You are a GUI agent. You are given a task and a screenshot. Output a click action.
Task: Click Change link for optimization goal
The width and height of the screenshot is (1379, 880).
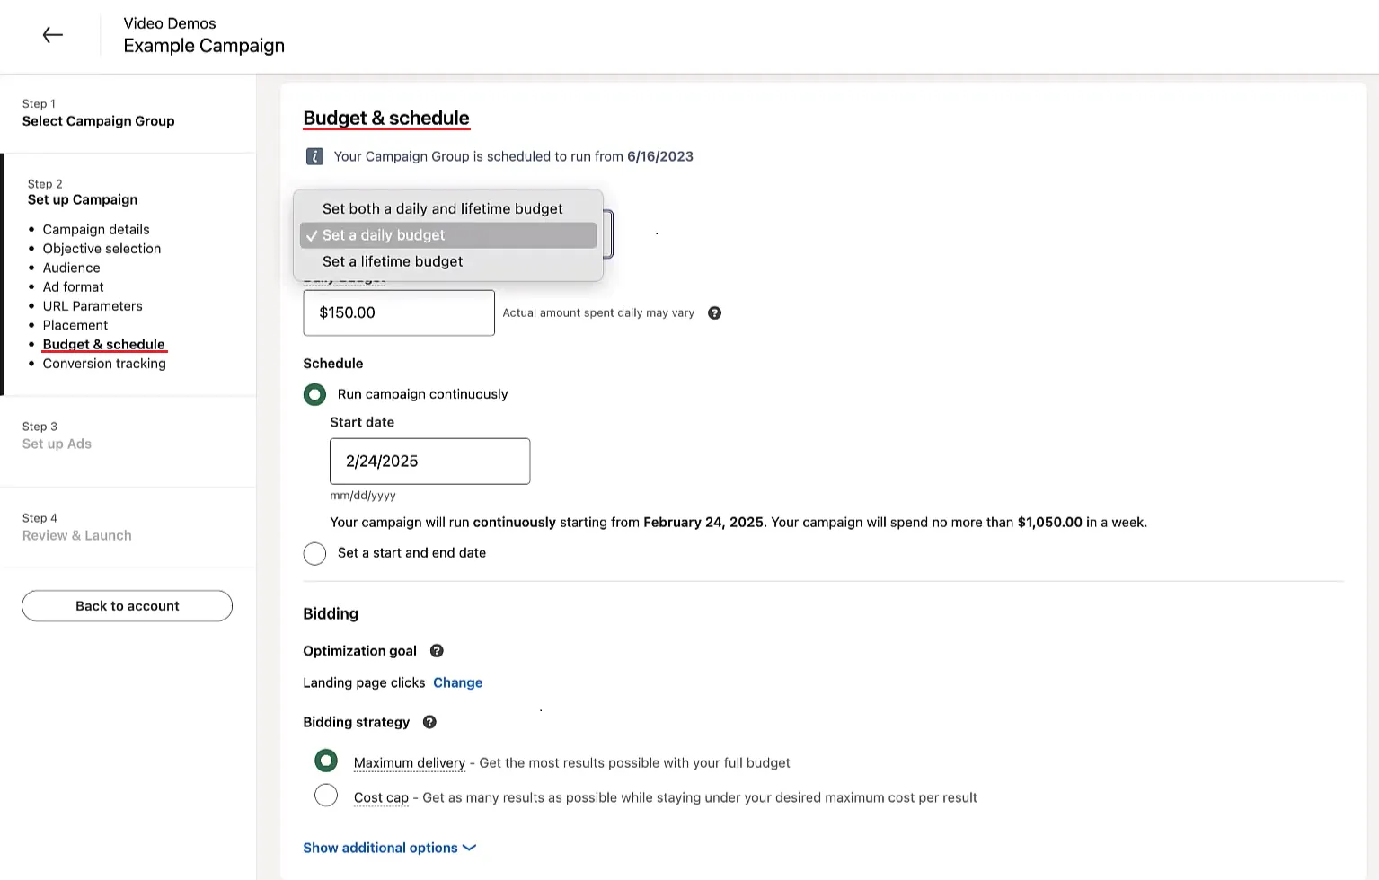tap(457, 682)
